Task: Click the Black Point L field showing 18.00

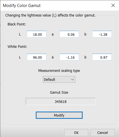Action: pos(37,34)
